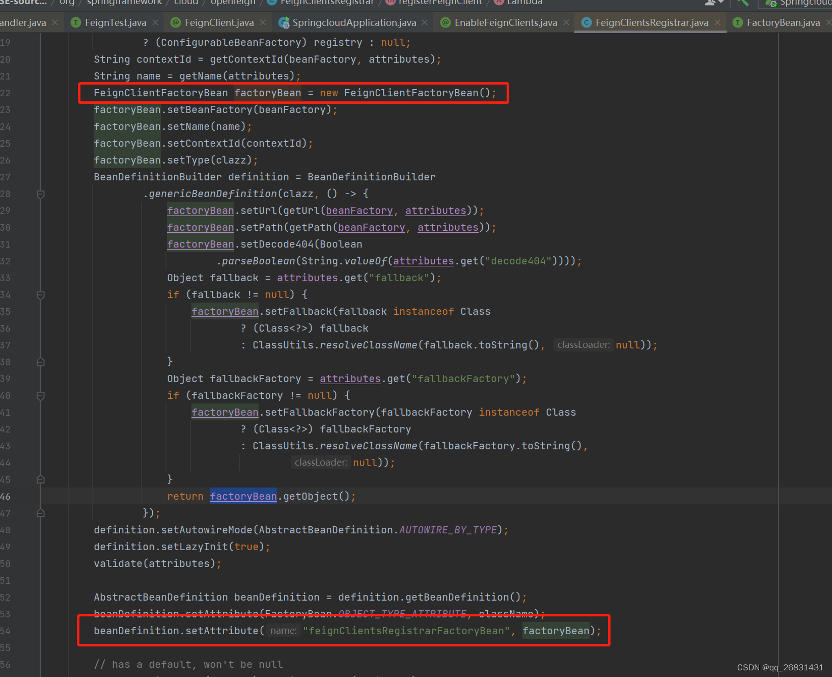
Task: Activate the FeignClientsRegistrar.java tab
Action: click(652, 23)
